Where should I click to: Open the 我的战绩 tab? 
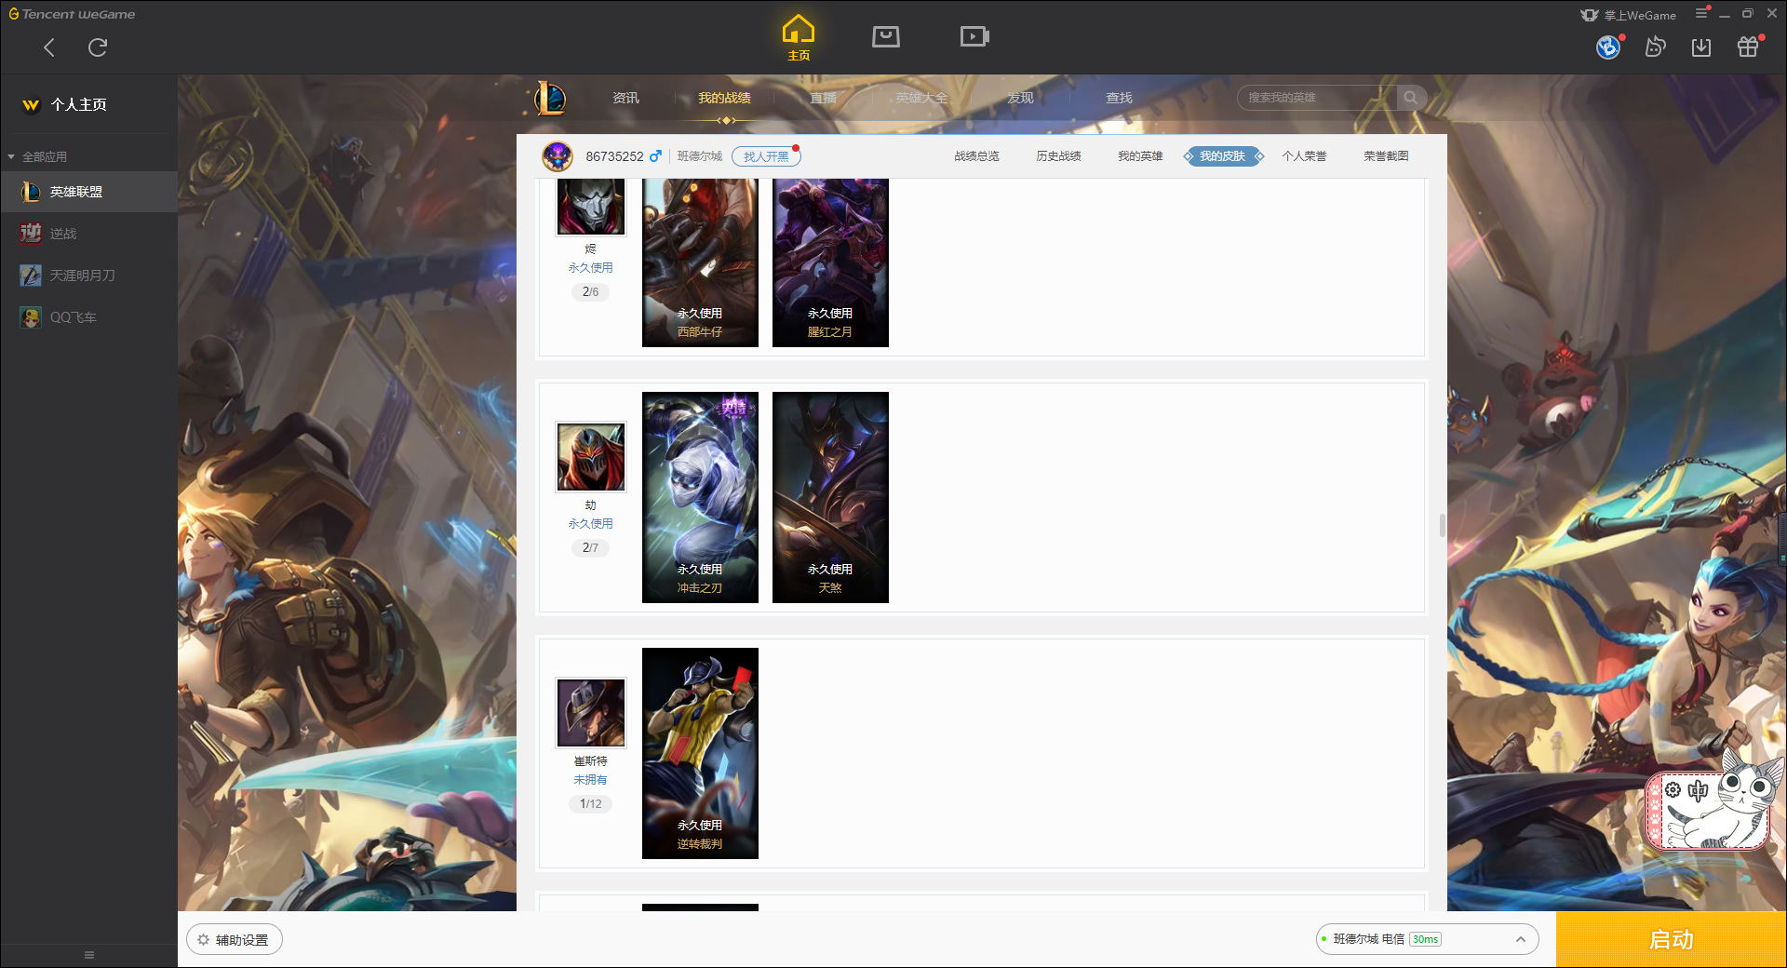point(724,98)
